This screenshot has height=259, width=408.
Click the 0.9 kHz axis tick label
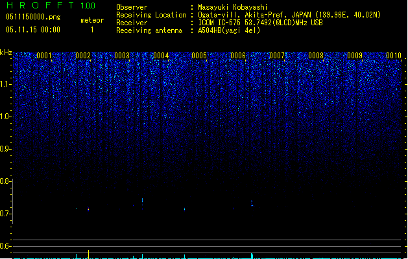[5, 149]
